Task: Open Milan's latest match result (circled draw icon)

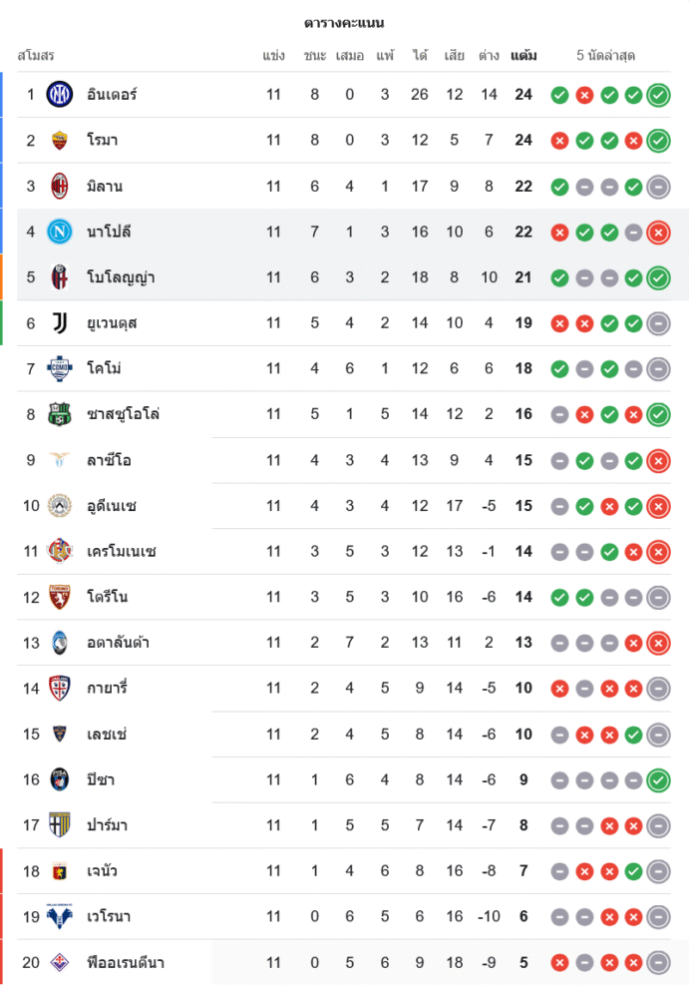Action: 658,187
